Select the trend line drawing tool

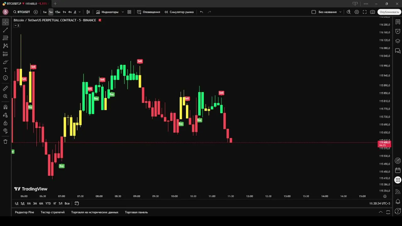pyautogui.click(x=5, y=30)
